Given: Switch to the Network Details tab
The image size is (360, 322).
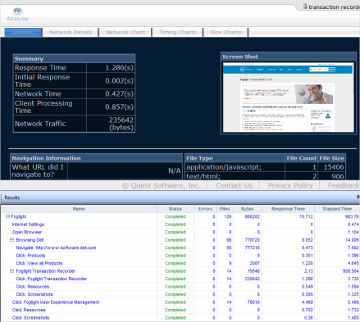Looking at the screenshot, I should pyautogui.click(x=71, y=32).
